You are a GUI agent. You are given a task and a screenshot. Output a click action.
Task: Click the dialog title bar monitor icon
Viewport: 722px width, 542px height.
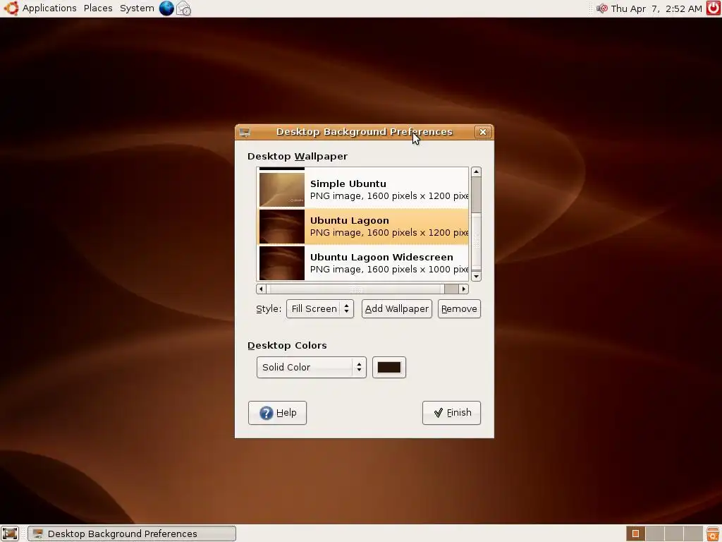click(245, 132)
